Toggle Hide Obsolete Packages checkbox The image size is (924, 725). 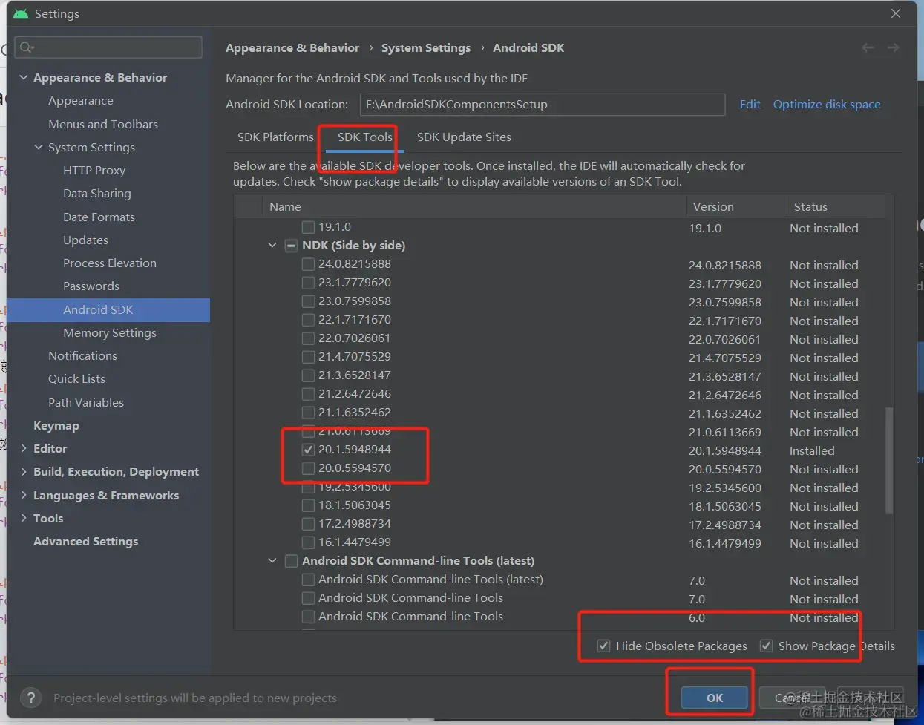(x=604, y=646)
